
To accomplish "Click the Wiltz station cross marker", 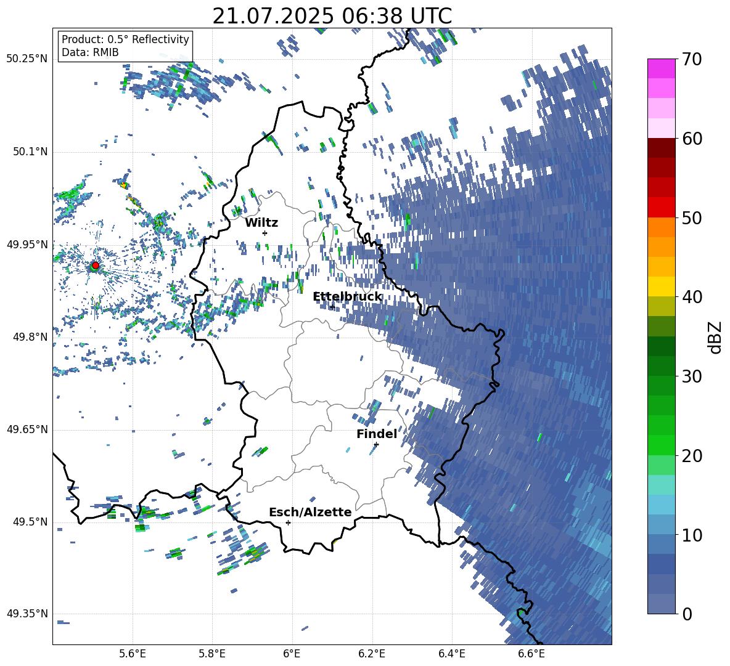I will click(x=265, y=233).
